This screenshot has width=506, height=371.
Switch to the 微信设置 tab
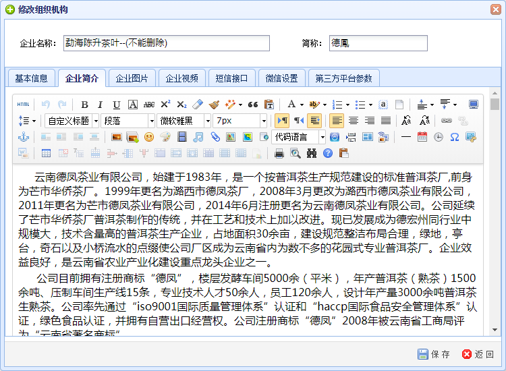(282, 78)
